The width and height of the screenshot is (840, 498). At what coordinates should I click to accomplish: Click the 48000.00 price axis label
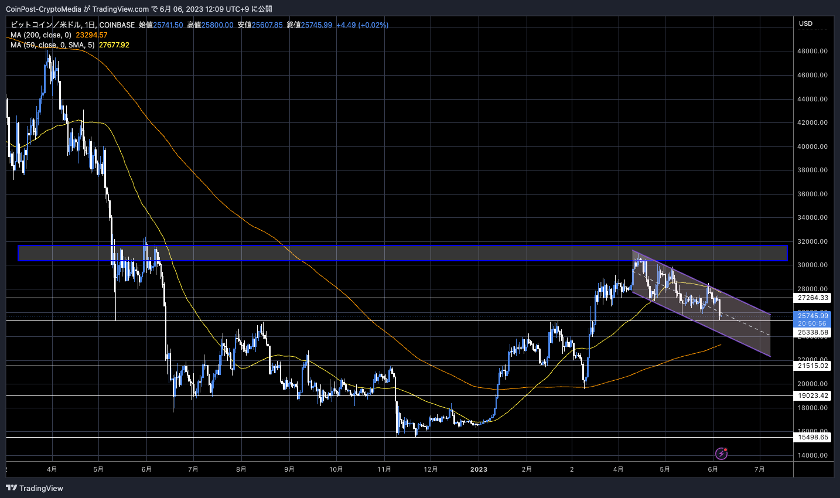(x=812, y=51)
